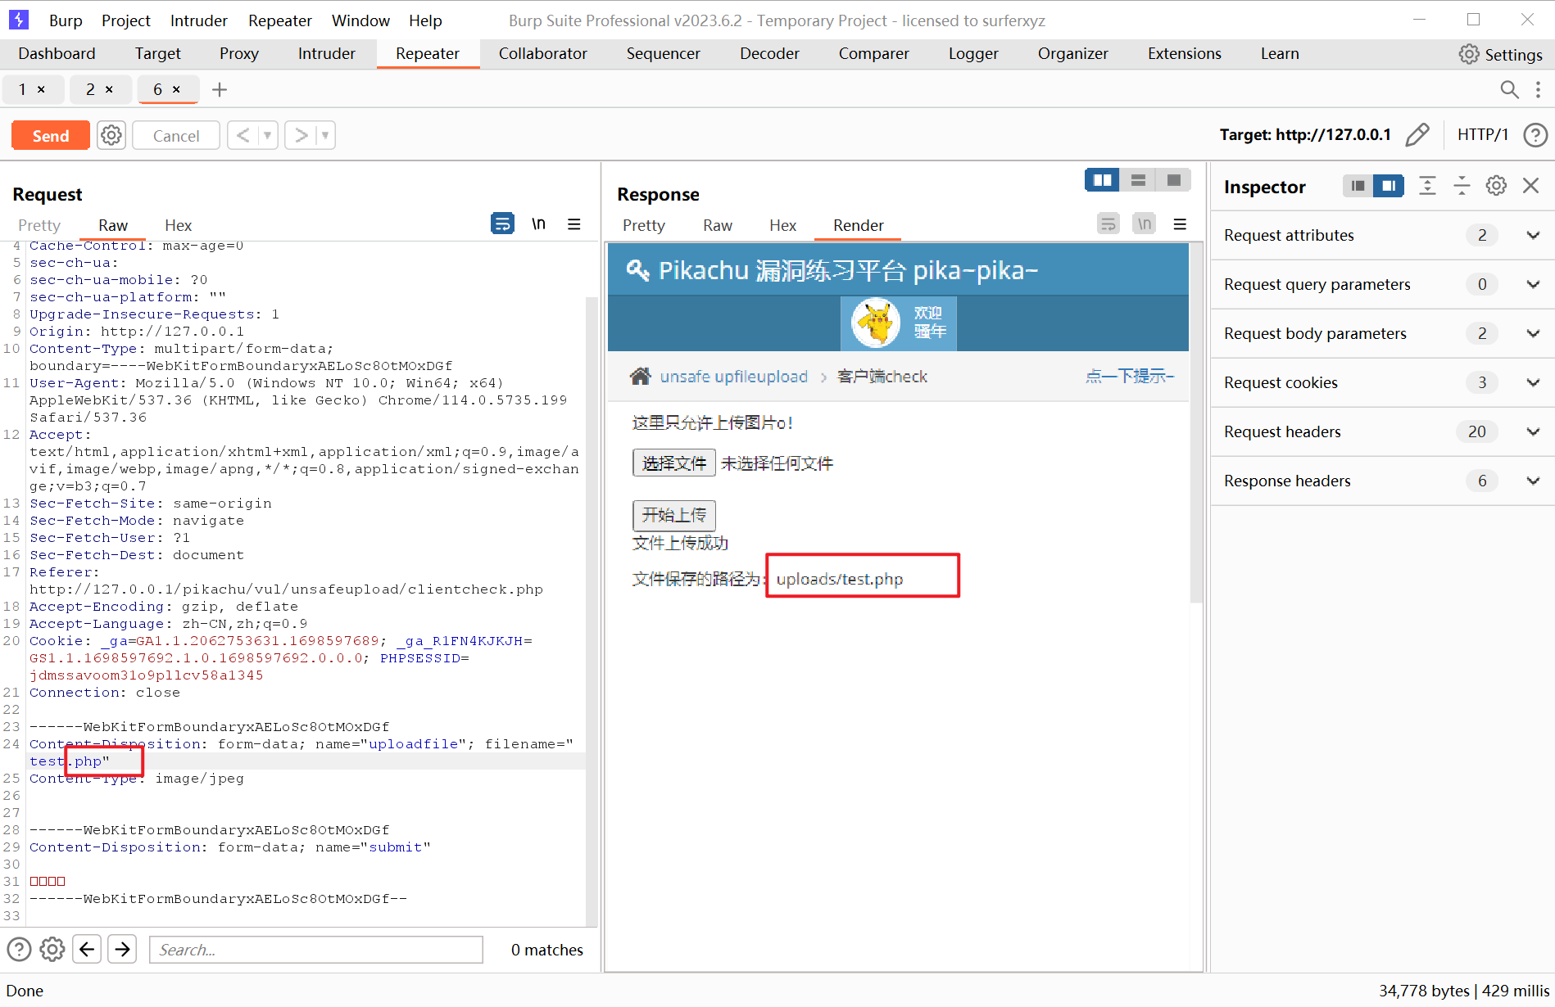Expand Request headers section

pyautogui.click(x=1532, y=431)
